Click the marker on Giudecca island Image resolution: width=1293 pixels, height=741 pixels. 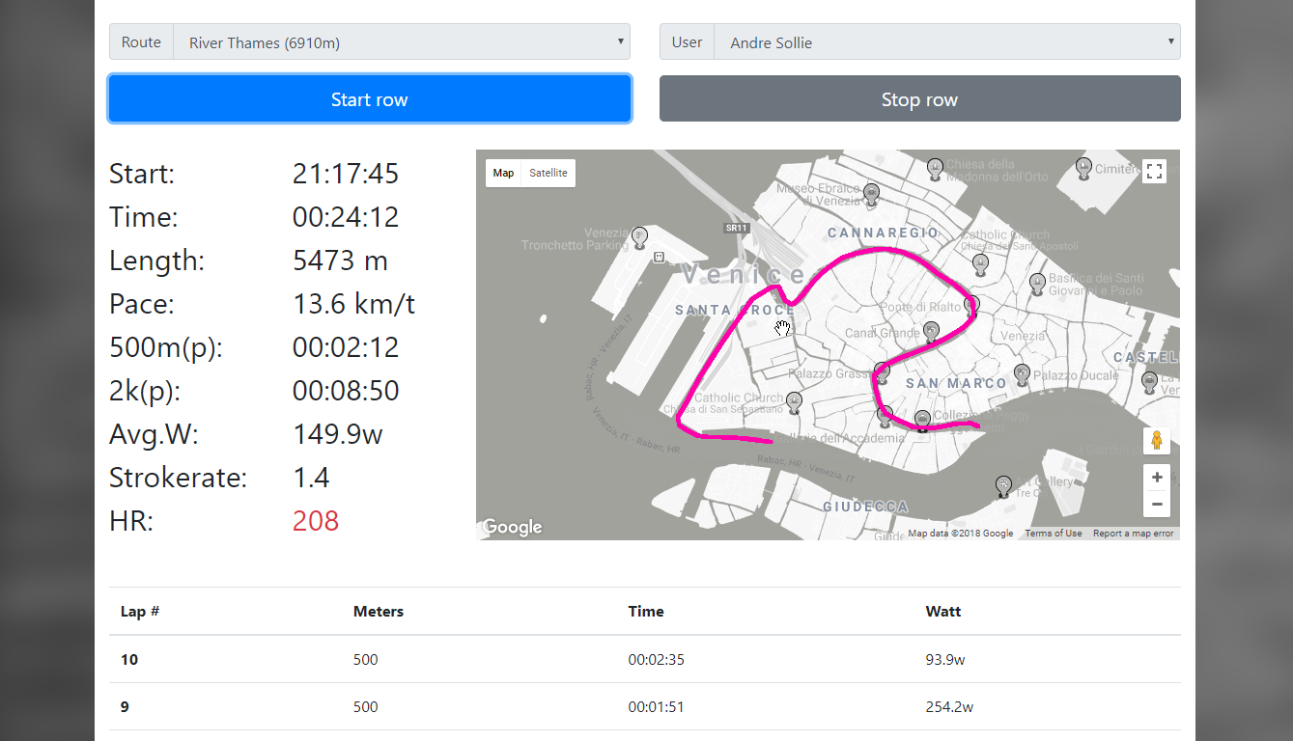(1003, 485)
